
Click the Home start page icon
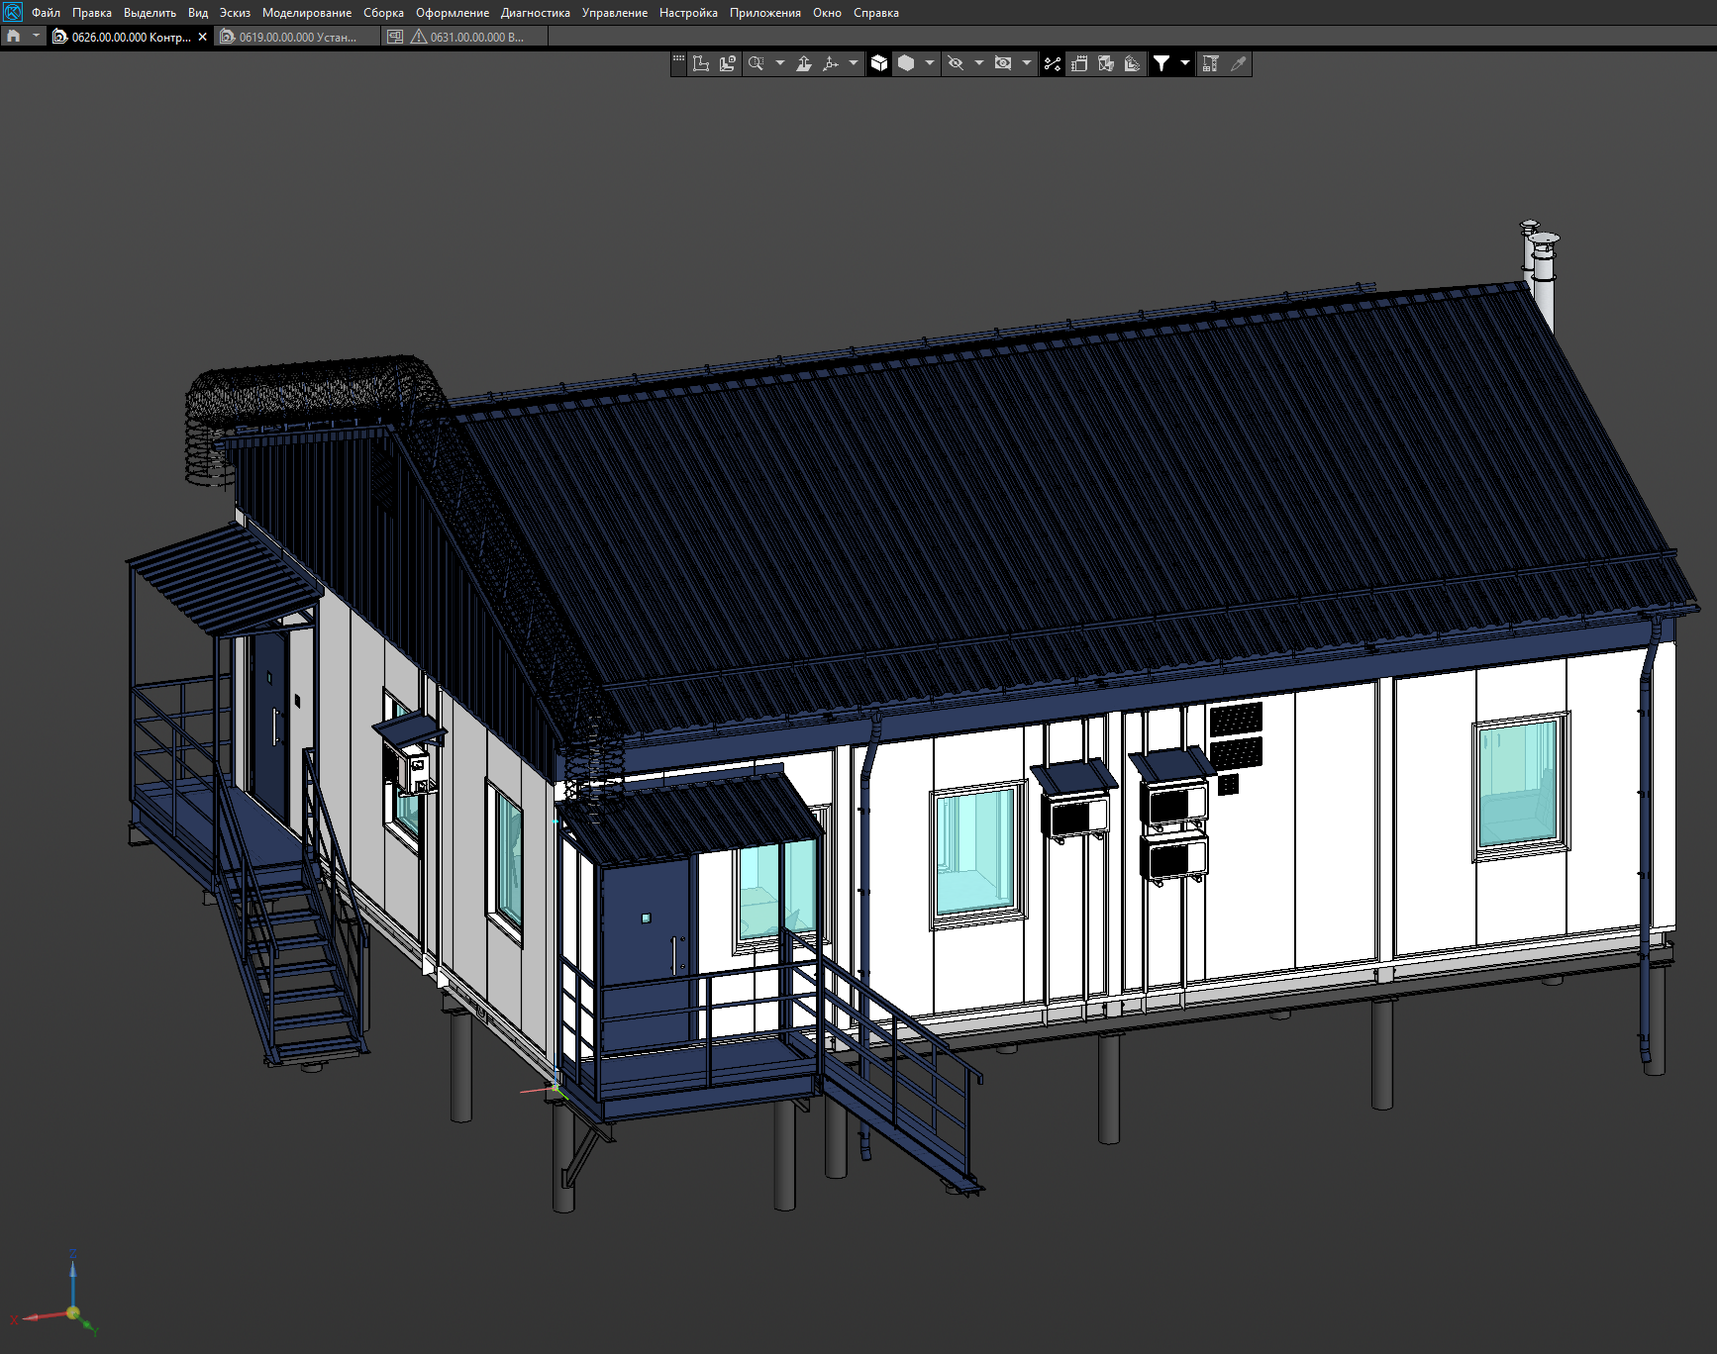[14, 37]
